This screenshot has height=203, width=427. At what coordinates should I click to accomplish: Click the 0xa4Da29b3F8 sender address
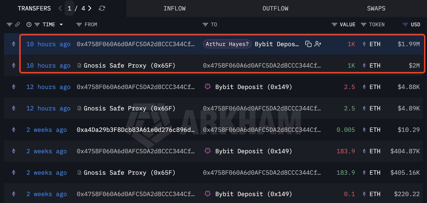tap(136, 130)
